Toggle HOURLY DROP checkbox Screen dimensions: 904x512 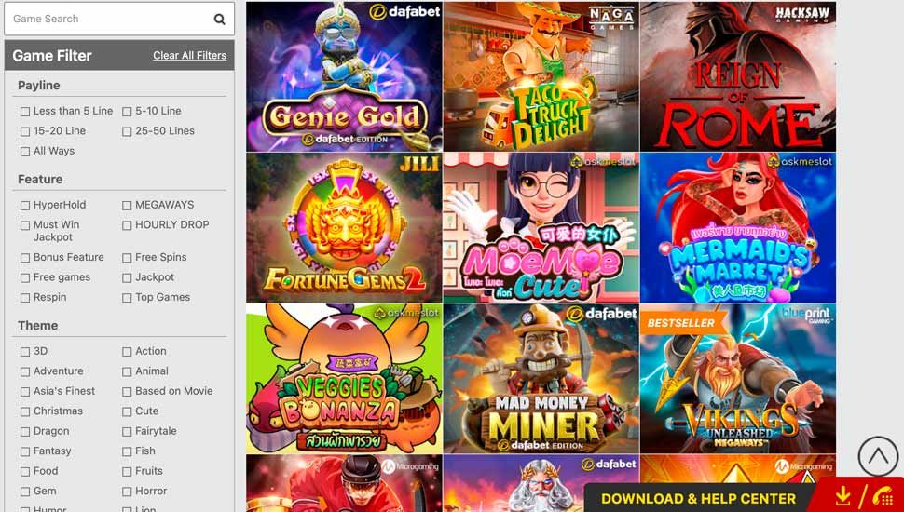coord(127,225)
